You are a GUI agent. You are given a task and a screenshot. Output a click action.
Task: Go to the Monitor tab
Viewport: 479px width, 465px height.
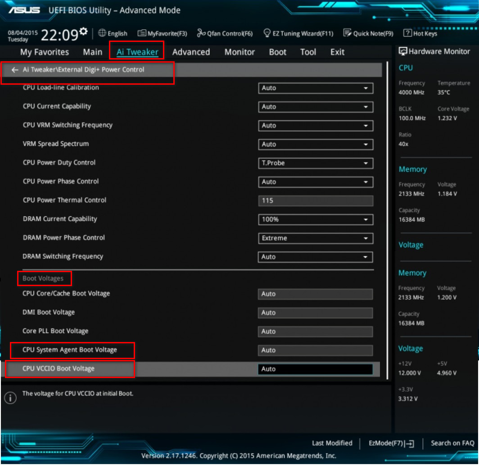pos(239,52)
